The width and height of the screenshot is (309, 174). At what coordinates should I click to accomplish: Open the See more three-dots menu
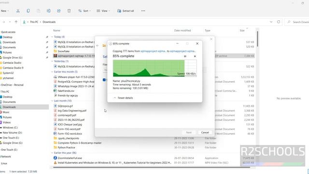click(143, 11)
